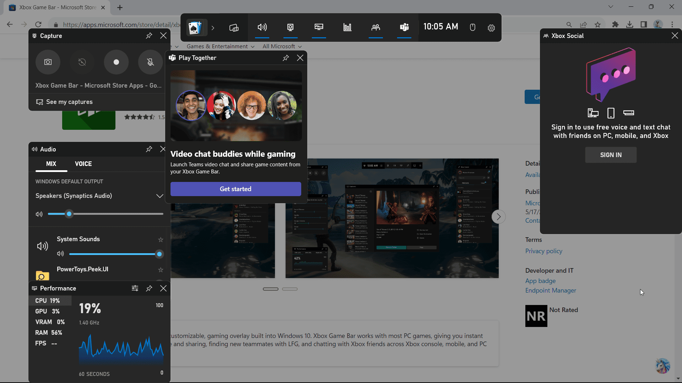Image resolution: width=682 pixels, height=383 pixels.
Task: Close the Play Together widget
Action: [x=300, y=58]
